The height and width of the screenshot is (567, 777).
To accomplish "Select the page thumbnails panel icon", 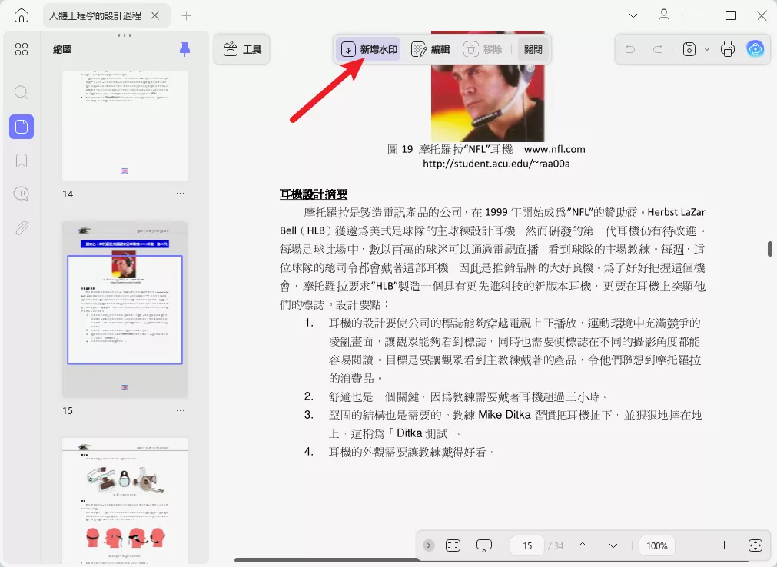I will click(22, 127).
